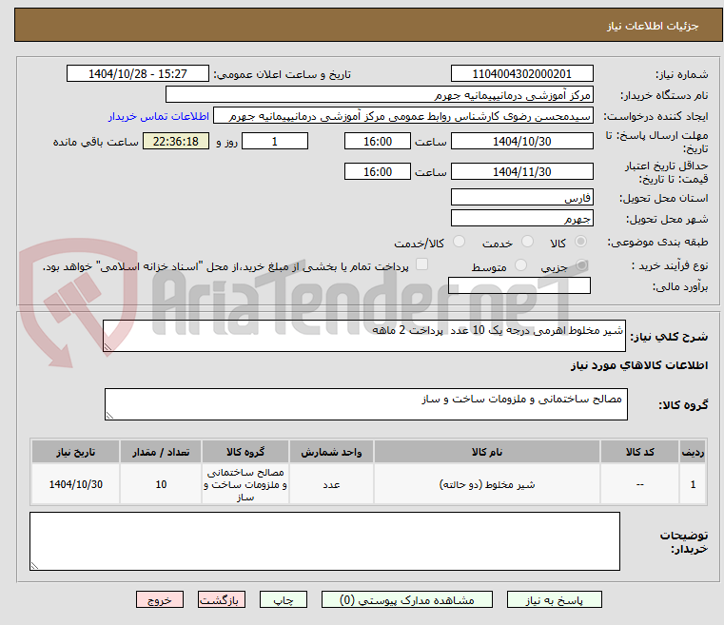Click the گروه کالا textarea

[x=366, y=404]
